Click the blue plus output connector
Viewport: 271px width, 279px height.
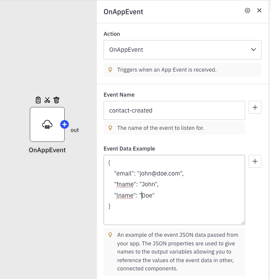click(65, 125)
